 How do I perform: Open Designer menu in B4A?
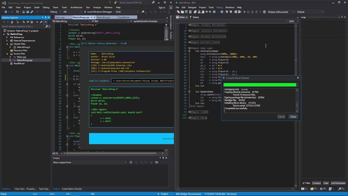point(192,7)
